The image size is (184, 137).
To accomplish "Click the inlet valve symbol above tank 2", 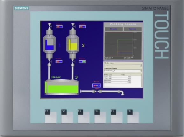I will tap(73, 26).
